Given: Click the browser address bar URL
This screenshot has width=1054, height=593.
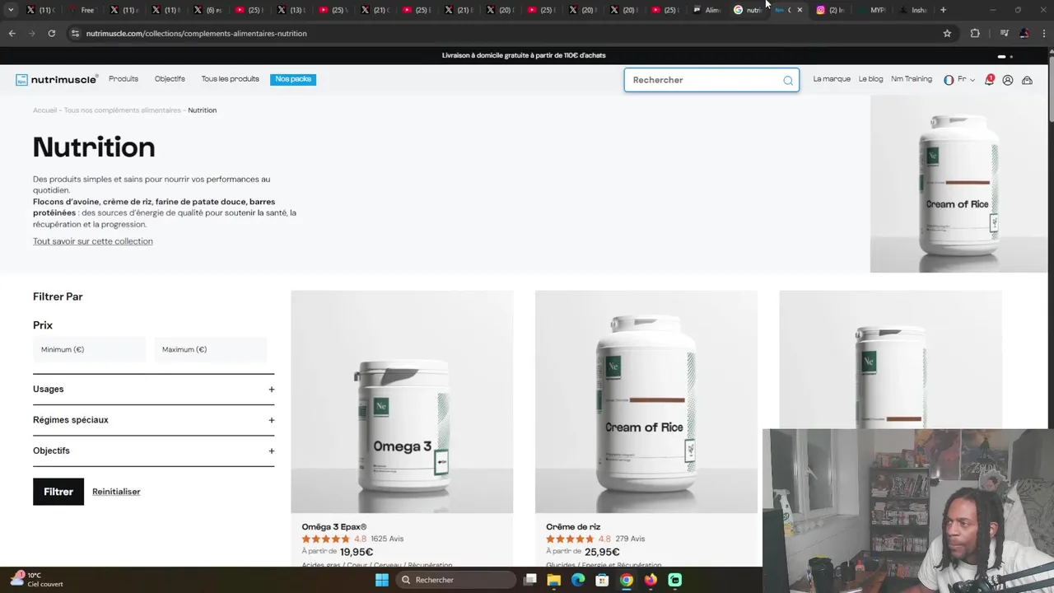Looking at the screenshot, I should click(x=196, y=34).
